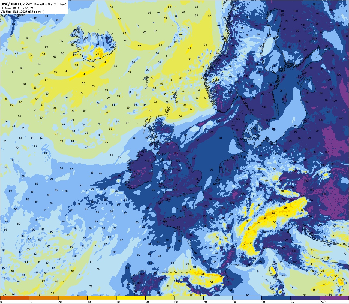This screenshot has height=304, width=349.
Task: Click the humidity value '36' in the yellow Alpine band
Action: 303,210
